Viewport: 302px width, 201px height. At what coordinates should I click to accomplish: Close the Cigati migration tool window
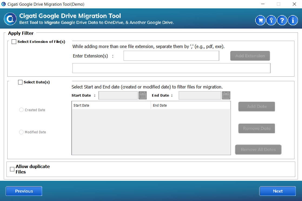(294, 4)
